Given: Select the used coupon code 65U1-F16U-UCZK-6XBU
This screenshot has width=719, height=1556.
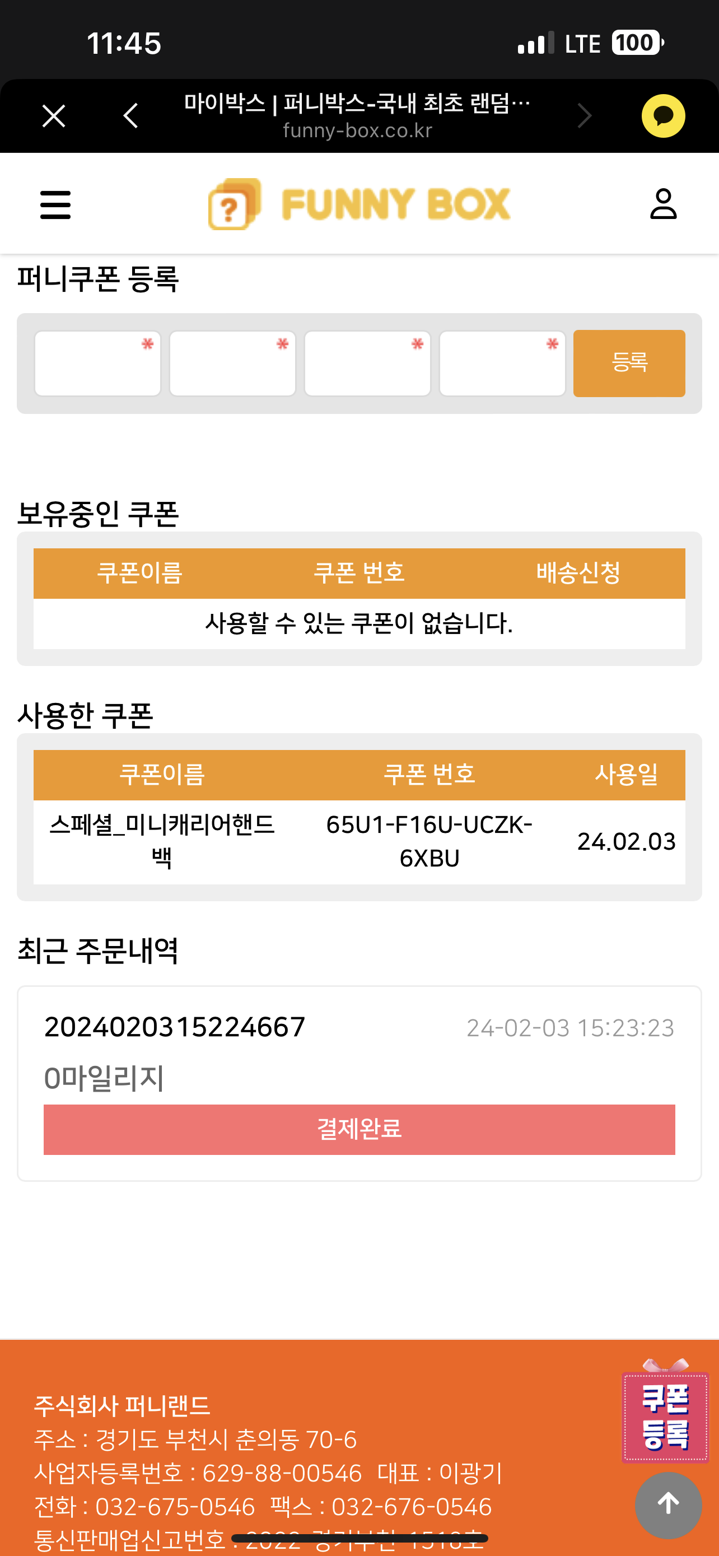Looking at the screenshot, I should click(429, 841).
